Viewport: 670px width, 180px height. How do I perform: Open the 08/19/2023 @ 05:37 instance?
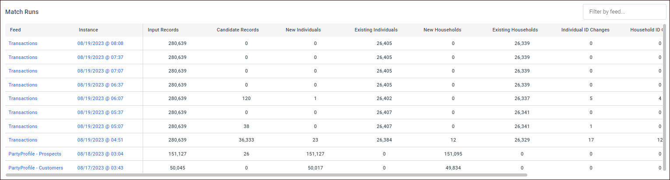pos(100,112)
